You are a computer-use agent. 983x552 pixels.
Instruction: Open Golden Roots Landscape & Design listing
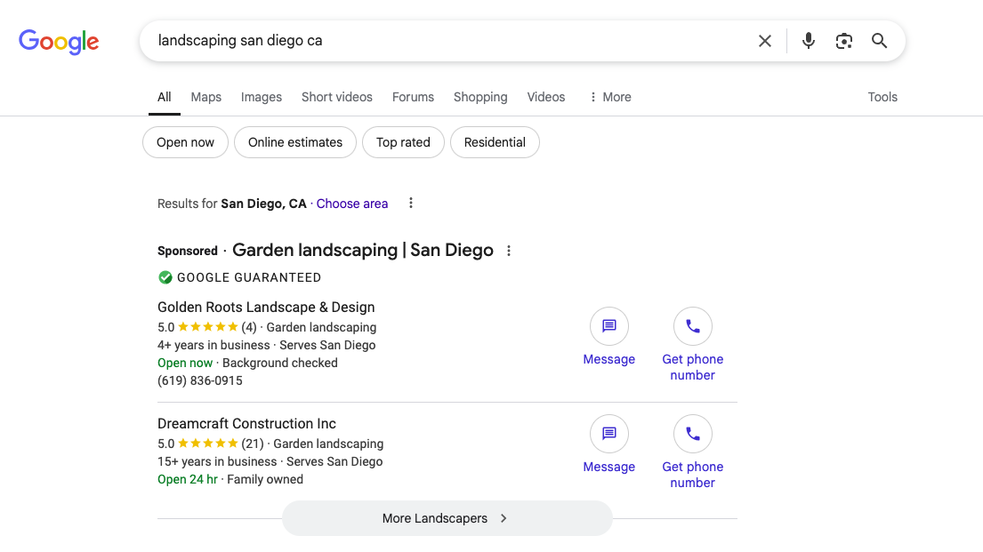point(266,307)
